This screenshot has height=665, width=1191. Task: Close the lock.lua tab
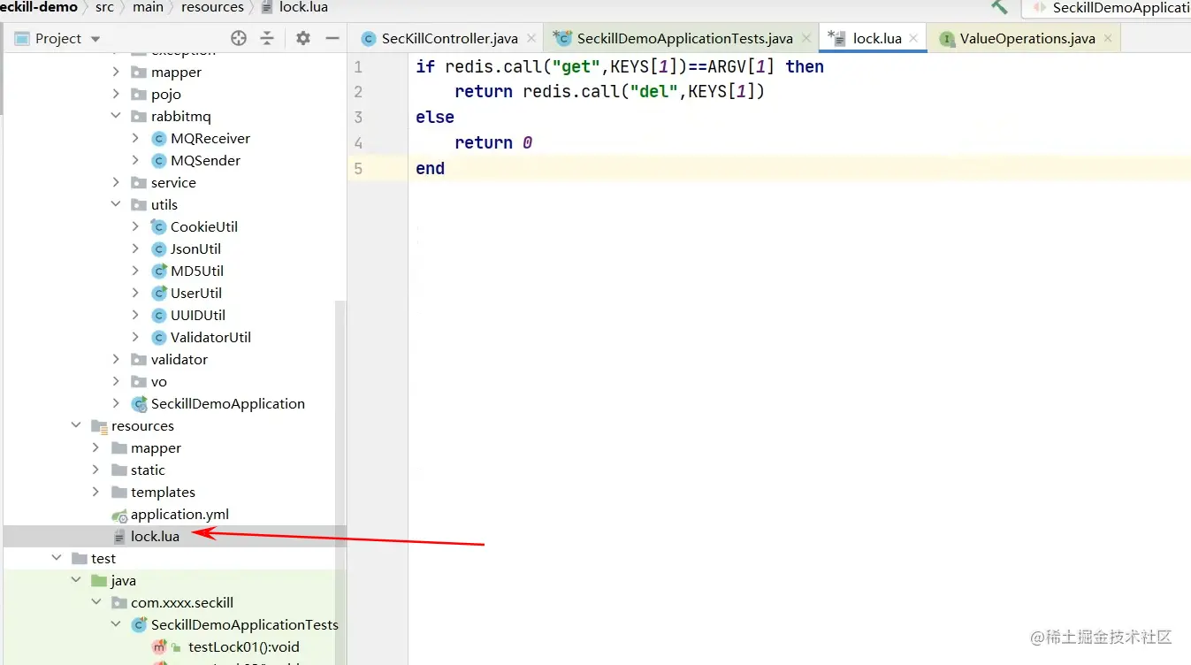pos(914,38)
